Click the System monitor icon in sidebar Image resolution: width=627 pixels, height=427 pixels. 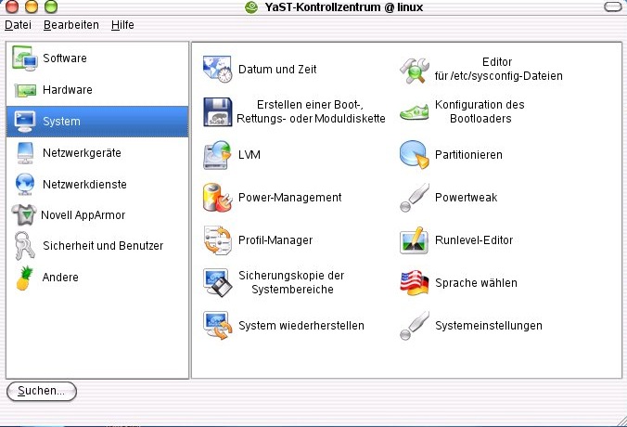point(24,122)
